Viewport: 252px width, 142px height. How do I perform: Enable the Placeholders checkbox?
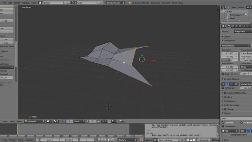pos(223,126)
